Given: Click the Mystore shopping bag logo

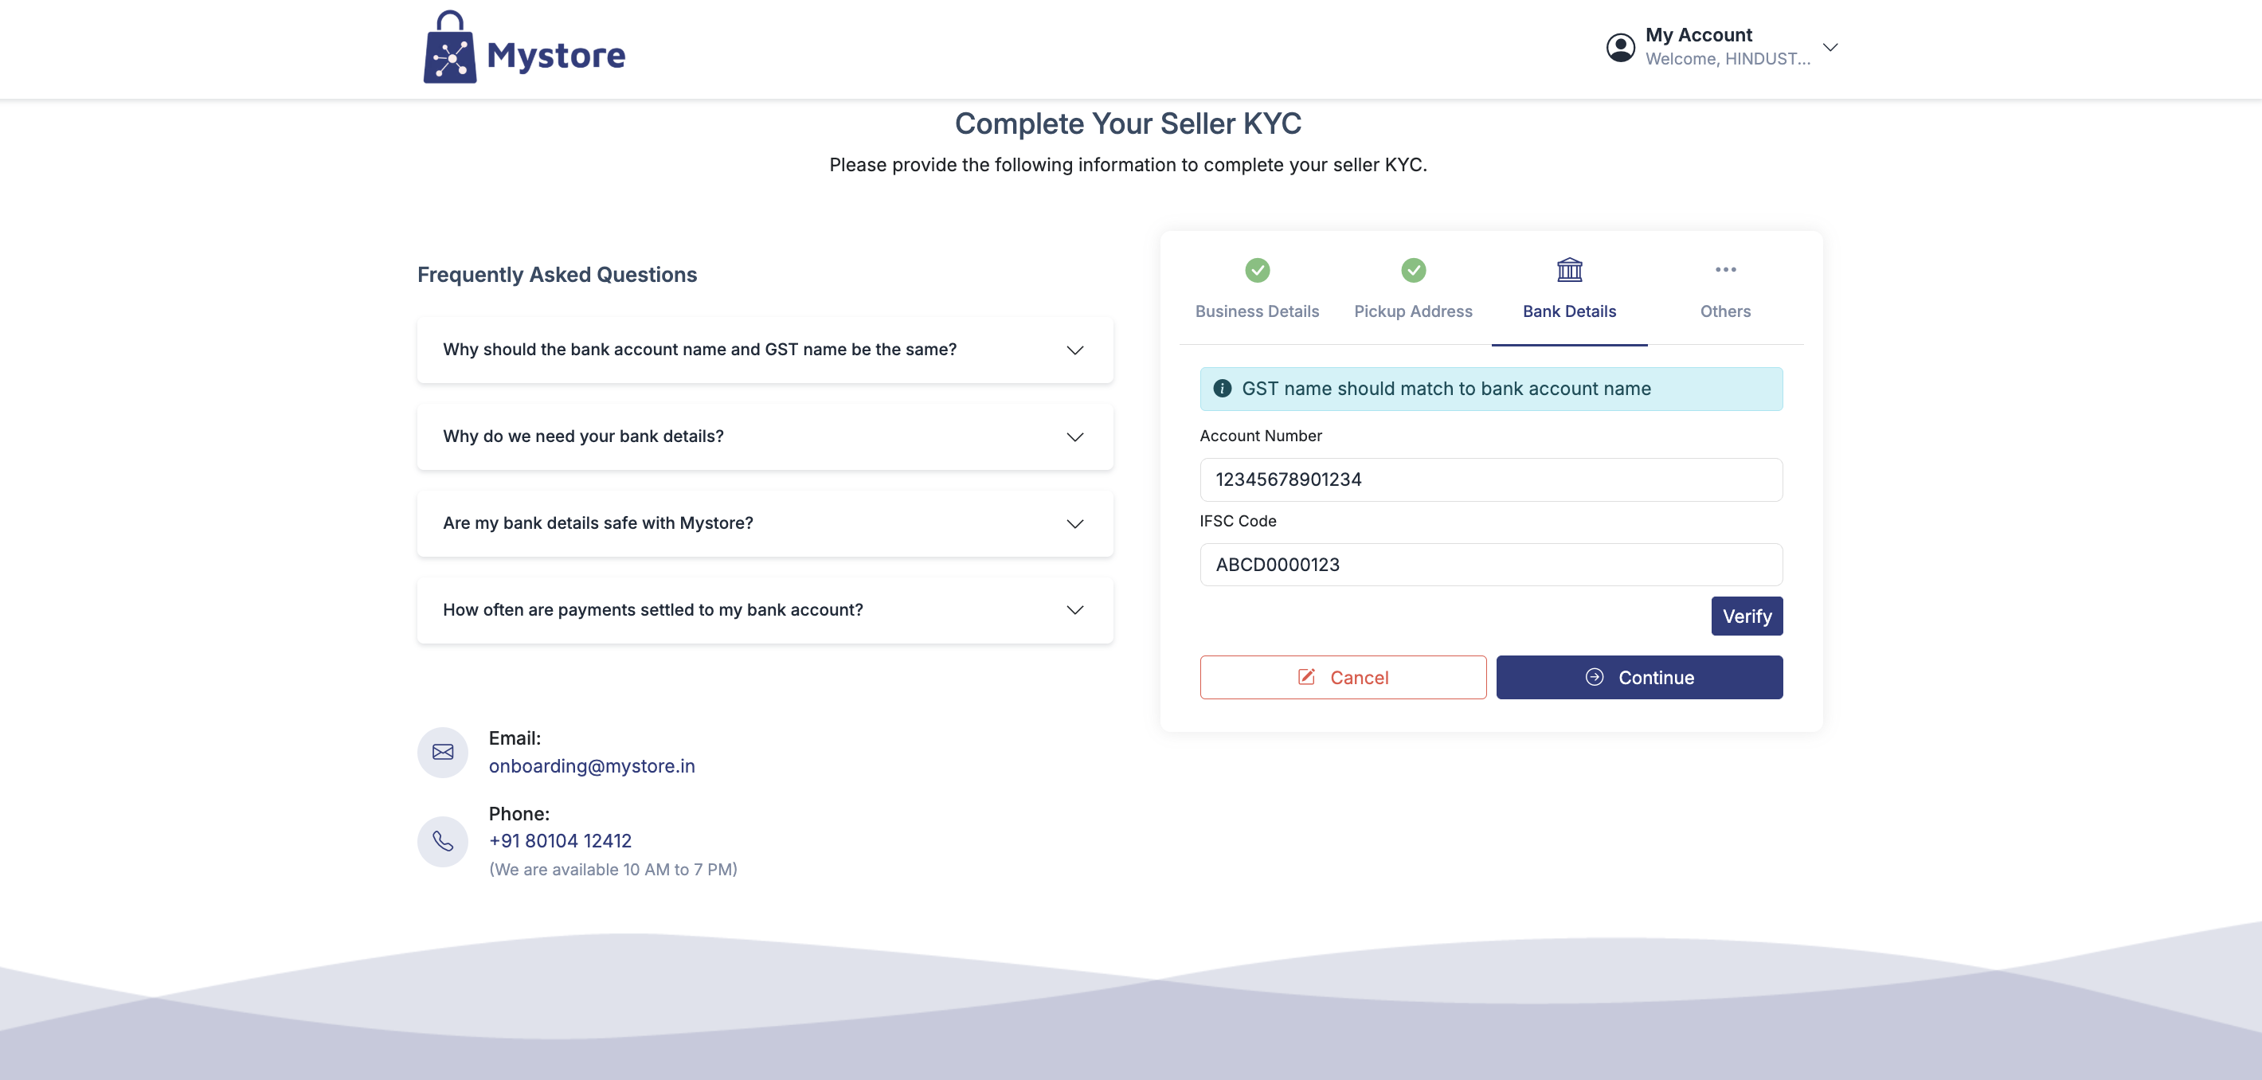Looking at the screenshot, I should click(449, 49).
